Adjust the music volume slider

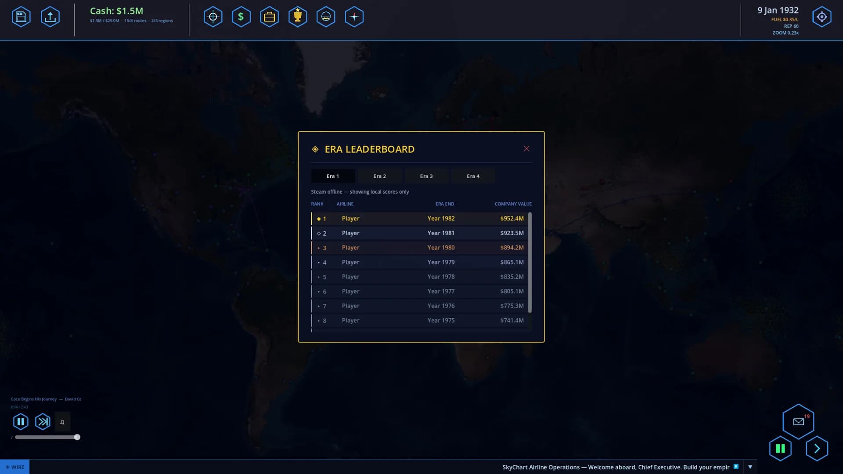click(x=47, y=437)
